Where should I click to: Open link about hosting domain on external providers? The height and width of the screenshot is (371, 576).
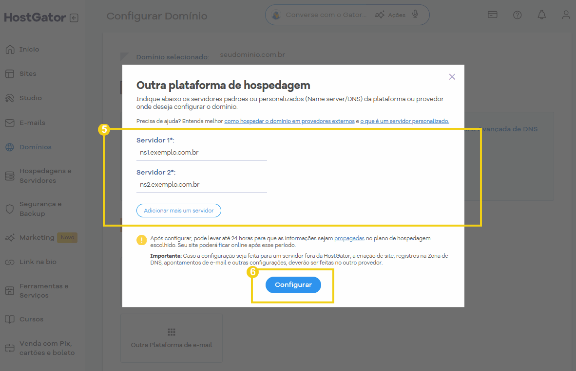pyautogui.click(x=289, y=121)
